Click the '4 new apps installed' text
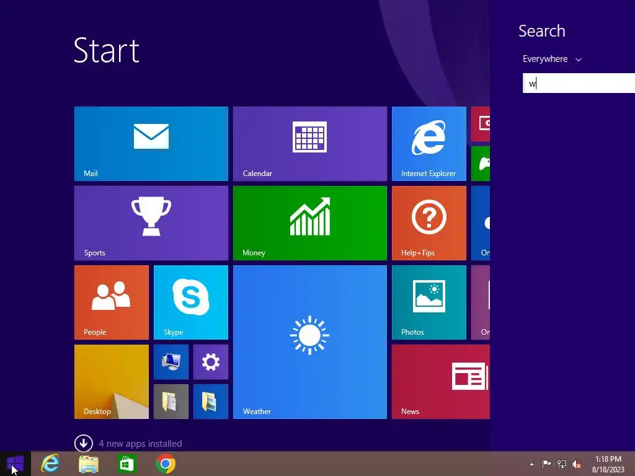The image size is (635, 476). coord(140,444)
